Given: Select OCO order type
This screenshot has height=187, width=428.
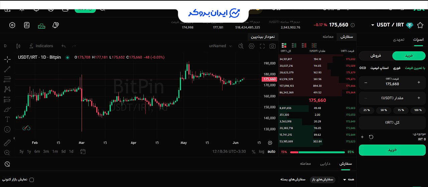Looking at the screenshot, I should click(363, 68).
